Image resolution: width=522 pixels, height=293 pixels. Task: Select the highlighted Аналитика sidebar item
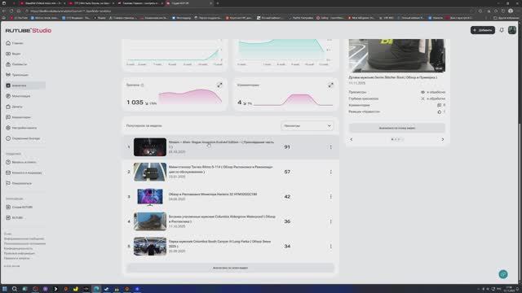coord(25,85)
